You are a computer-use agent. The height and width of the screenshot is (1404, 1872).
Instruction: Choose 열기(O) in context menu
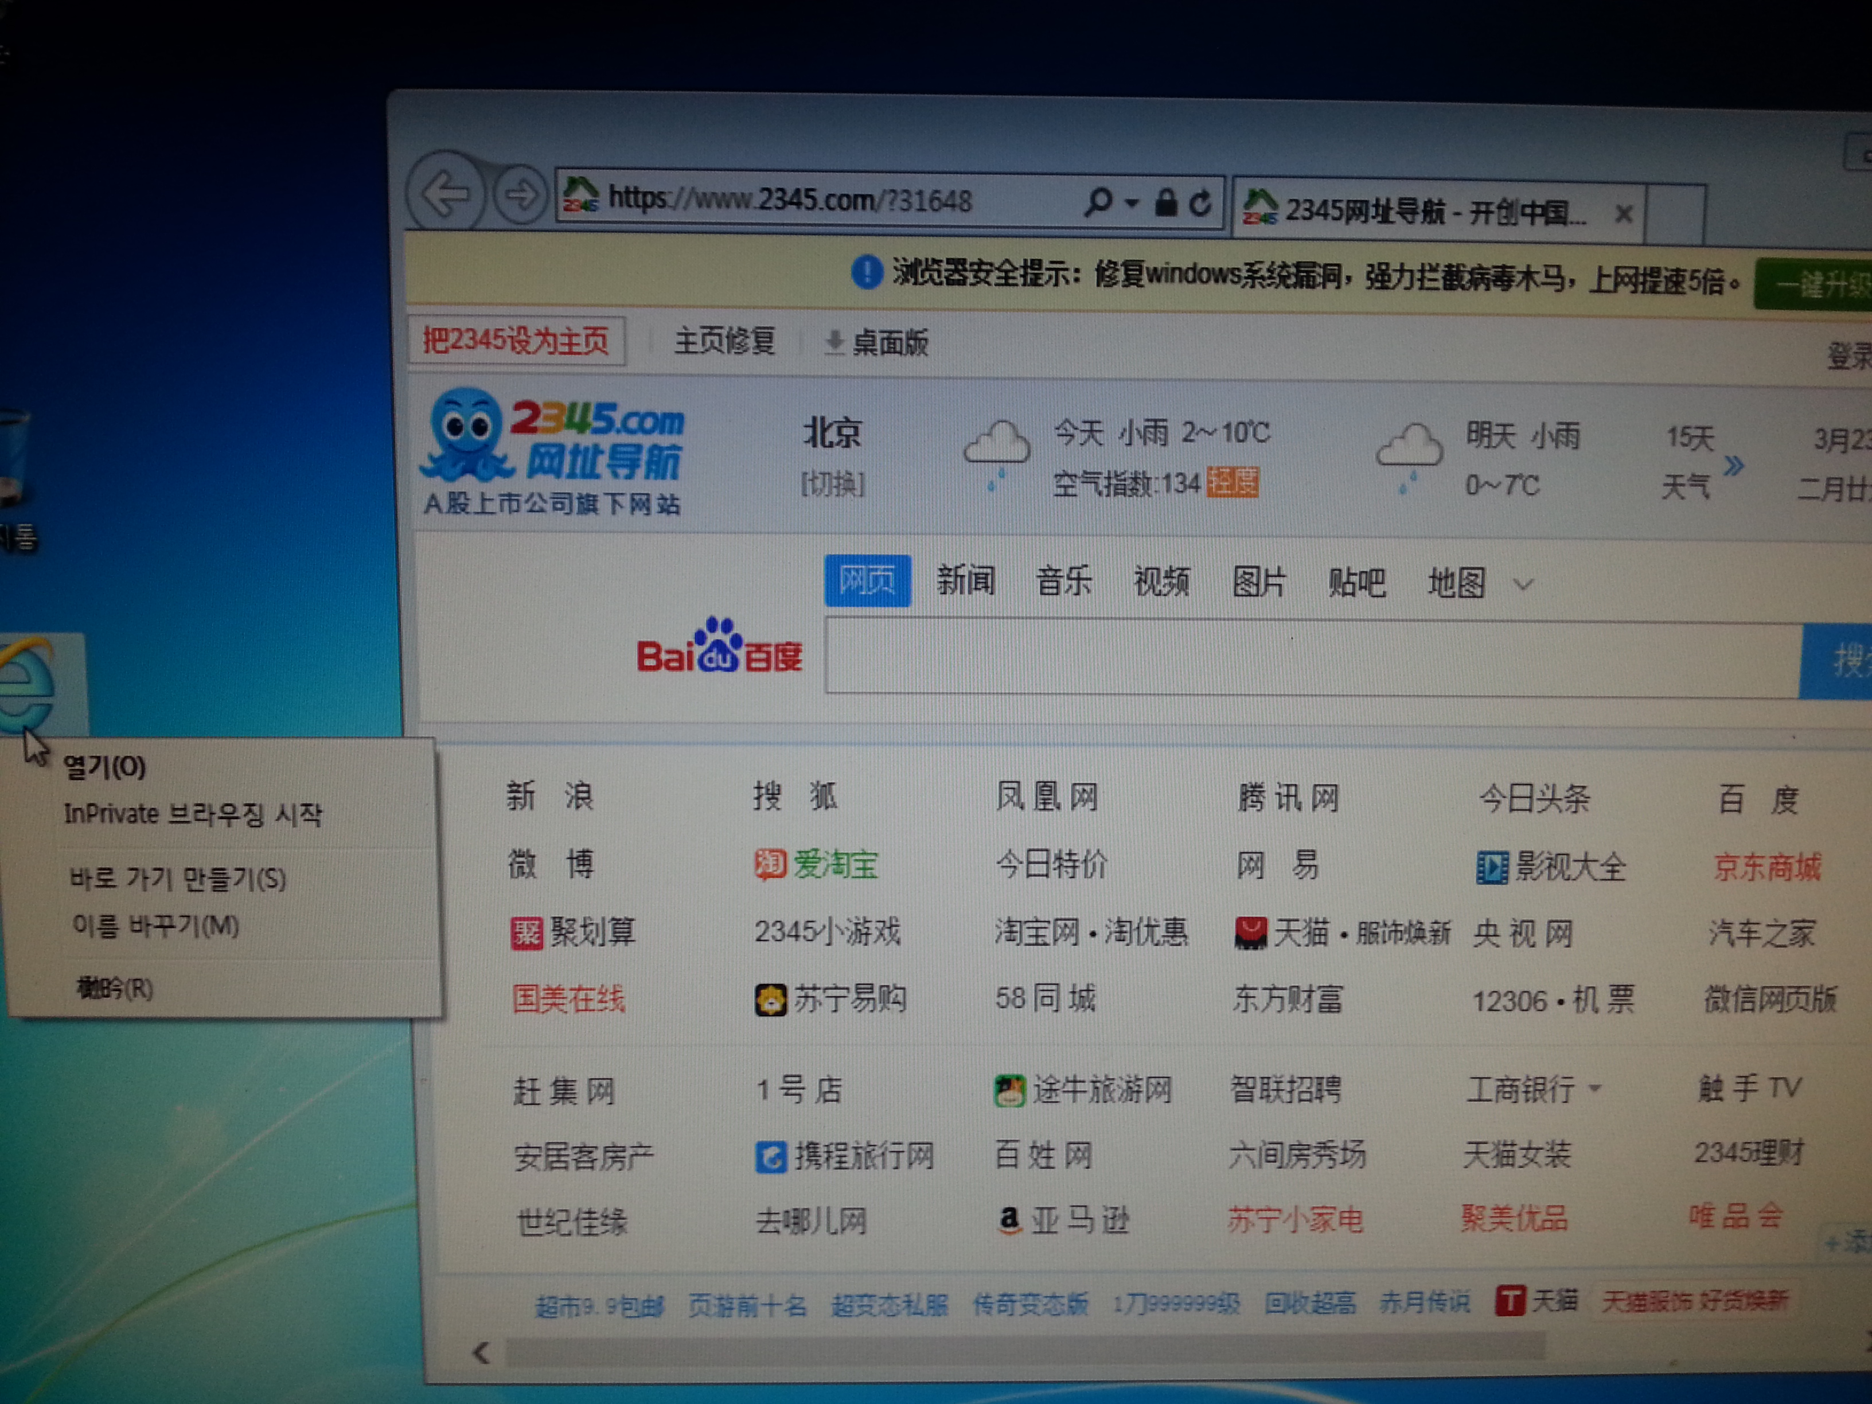(x=105, y=767)
